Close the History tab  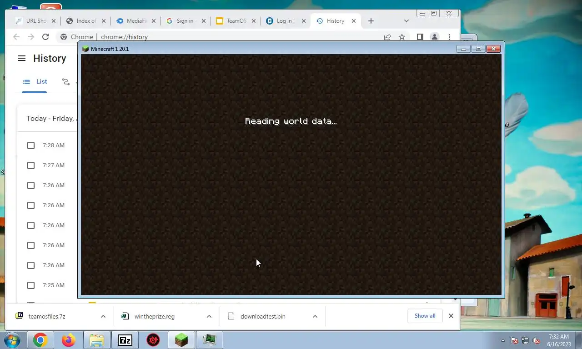tap(353, 21)
